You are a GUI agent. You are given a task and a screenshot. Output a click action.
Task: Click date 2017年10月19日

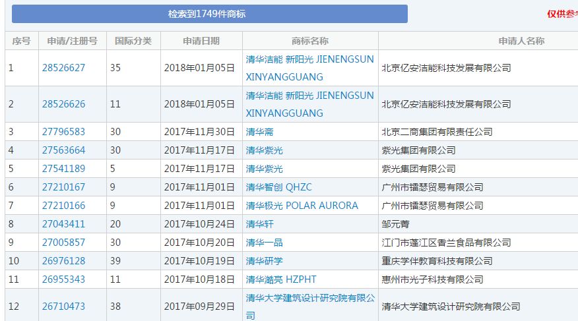[199, 260]
